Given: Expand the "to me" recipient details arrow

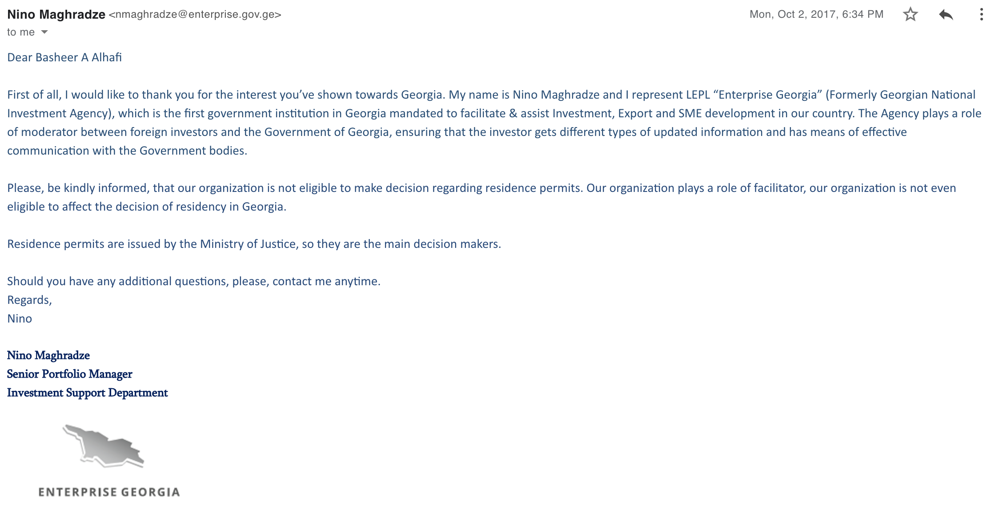Looking at the screenshot, I should point(44,32).
